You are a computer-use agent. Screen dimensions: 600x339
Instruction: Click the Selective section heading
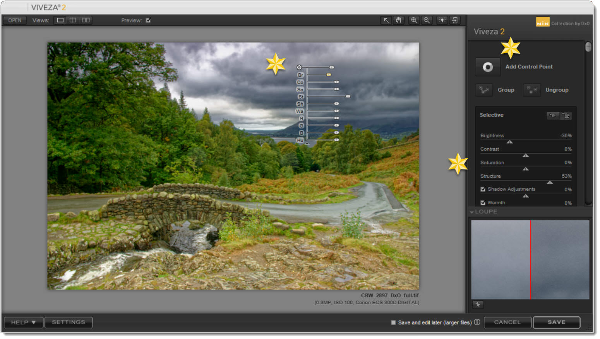point(492,115)
